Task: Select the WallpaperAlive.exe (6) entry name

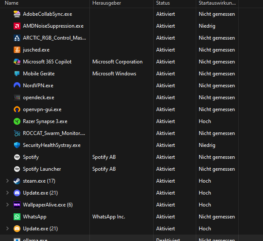Action: tap(48, 205)
